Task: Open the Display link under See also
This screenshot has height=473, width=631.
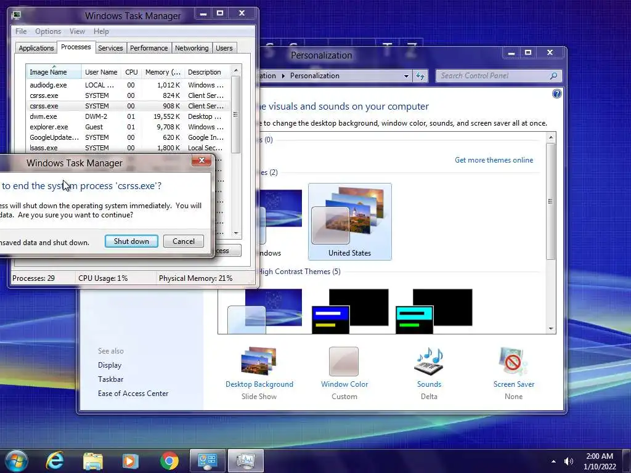Action: click(110, 365)
